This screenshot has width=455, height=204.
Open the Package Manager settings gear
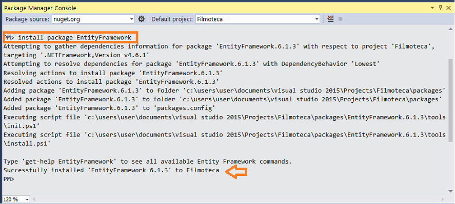141,19
